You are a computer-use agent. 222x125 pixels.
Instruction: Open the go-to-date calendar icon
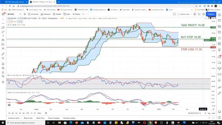click(x=46, y=113)
